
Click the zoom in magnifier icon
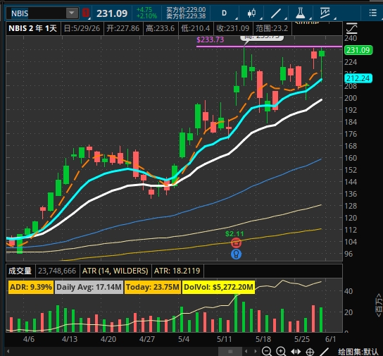tap(281, 351)
